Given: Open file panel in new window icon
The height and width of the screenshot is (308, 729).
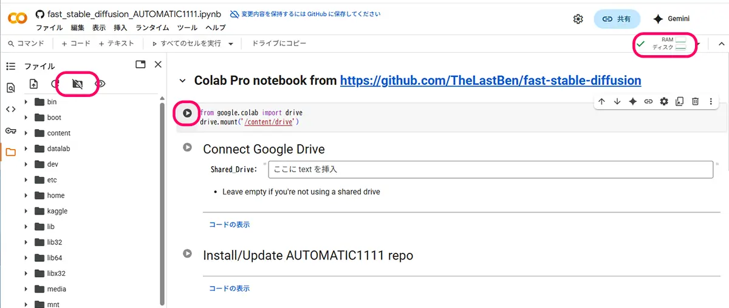Looking at the screenshot, I should 140,64.
